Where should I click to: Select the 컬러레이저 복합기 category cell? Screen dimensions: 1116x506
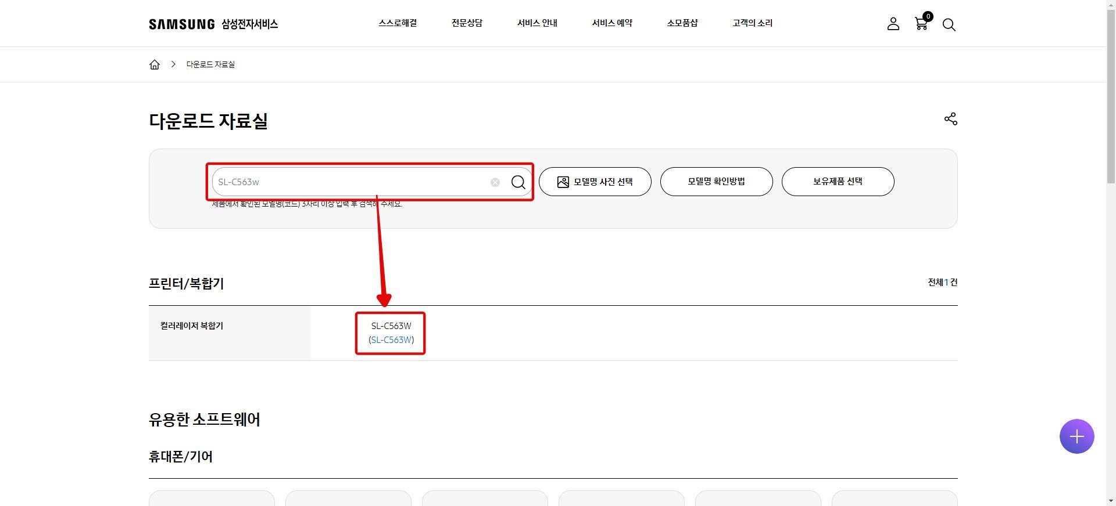[230, 333]
